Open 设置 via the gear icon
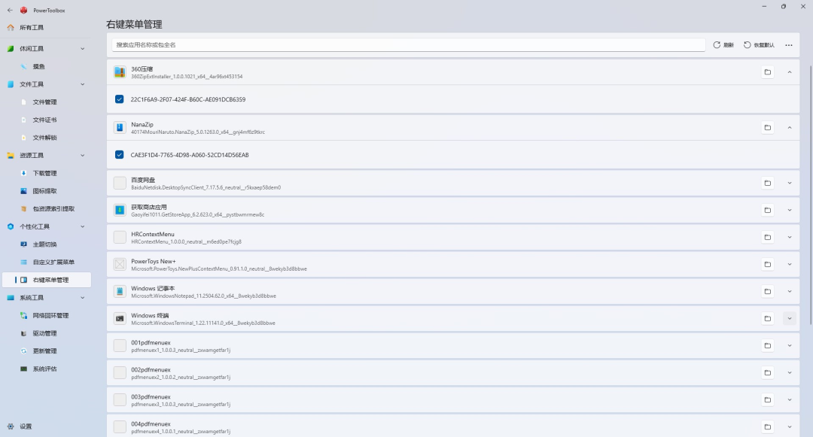Viewport: 813px width, 437px height. tap(11, 426)
